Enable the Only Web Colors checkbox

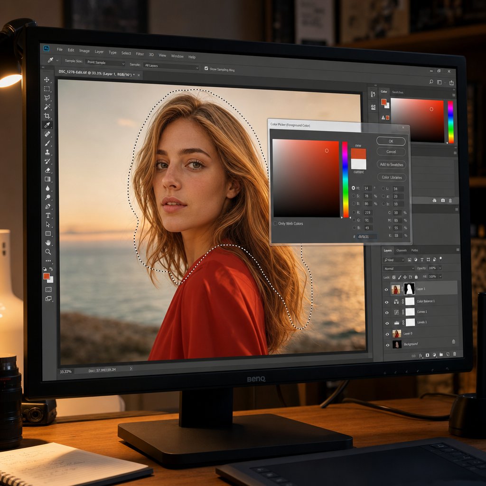click(275, 224)
